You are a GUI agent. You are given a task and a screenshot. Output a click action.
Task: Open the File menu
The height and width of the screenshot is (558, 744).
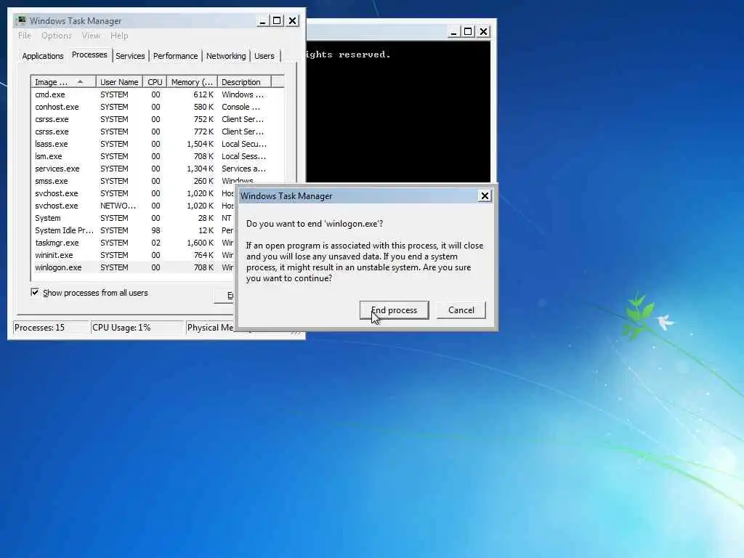click(24, 36)
